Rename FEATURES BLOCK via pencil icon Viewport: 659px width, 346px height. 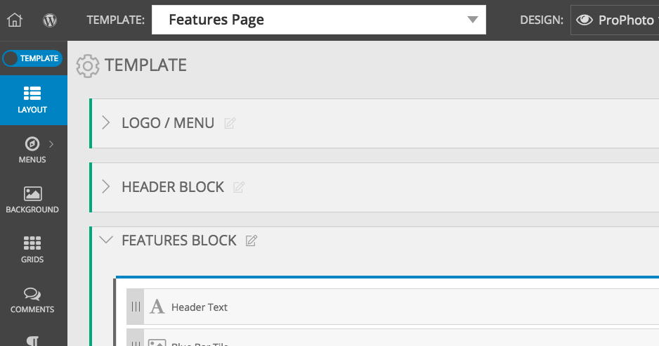[x=252, y=241]
